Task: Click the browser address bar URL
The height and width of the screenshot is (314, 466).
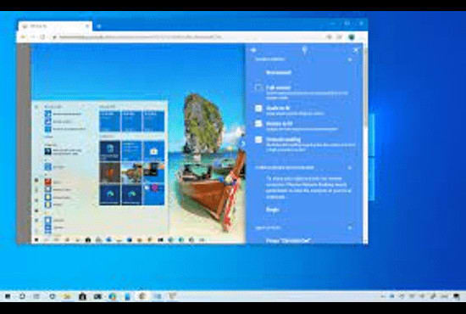Action: 141,36
